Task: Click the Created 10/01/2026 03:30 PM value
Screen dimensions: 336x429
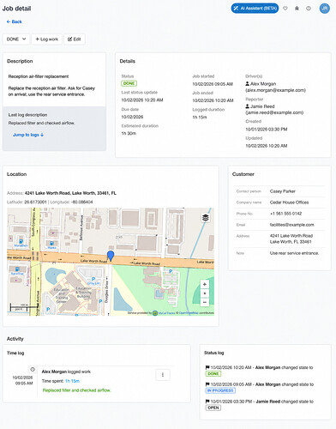Action: 267,129
